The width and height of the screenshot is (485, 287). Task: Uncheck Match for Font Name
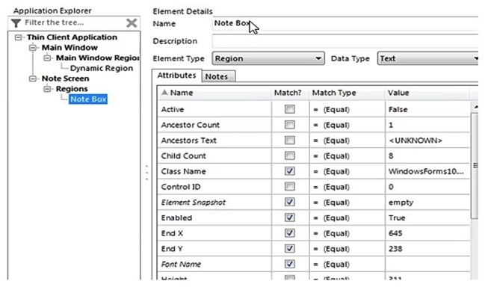click(290, 264)
